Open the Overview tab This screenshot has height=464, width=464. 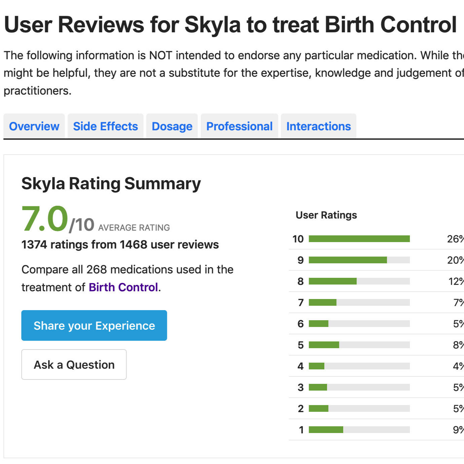[34, 126]
